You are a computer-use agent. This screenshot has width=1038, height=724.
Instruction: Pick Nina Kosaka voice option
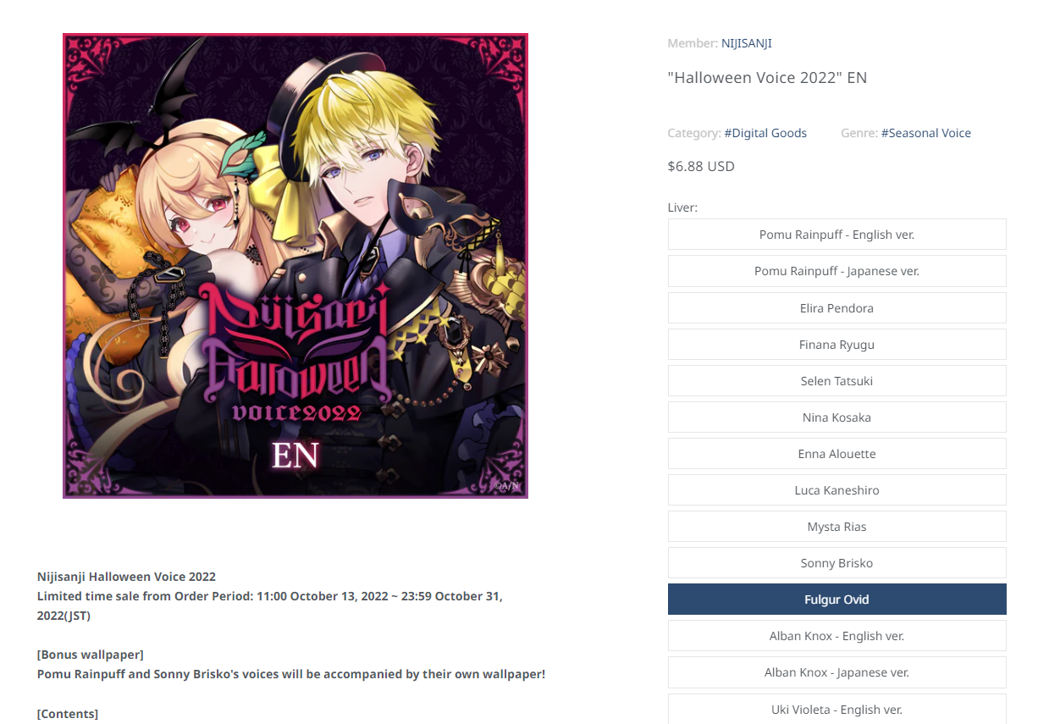[x=836, y=417]
